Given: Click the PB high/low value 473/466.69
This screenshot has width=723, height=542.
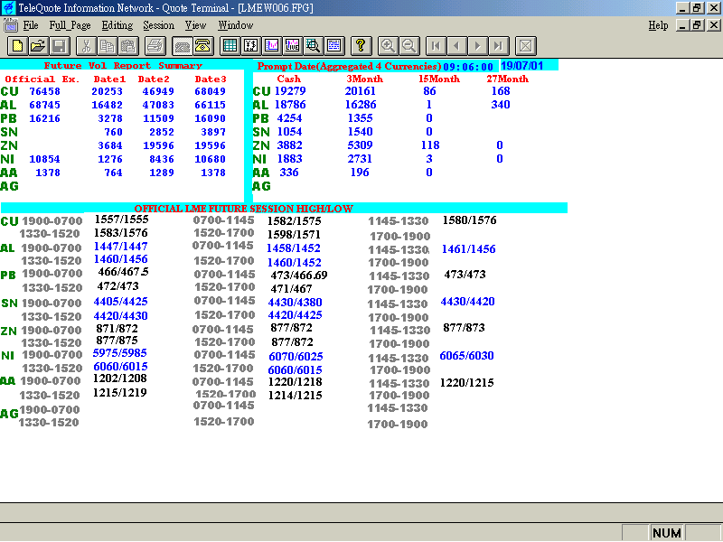Looking at the screenshot, I should (299, 276).
